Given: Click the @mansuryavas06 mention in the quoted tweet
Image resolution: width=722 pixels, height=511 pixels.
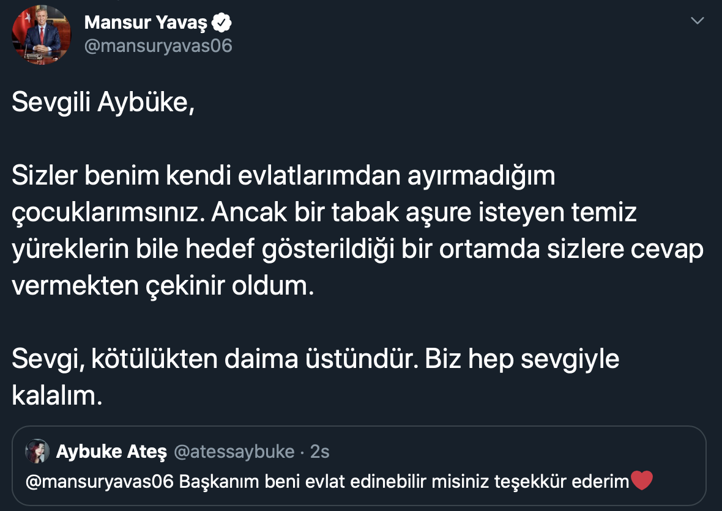Looking at the screenshot, I should [100, 482].
